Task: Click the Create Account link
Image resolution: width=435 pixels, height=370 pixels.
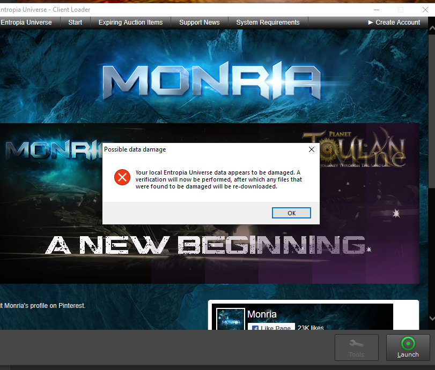Action: (x=394, y=22)
